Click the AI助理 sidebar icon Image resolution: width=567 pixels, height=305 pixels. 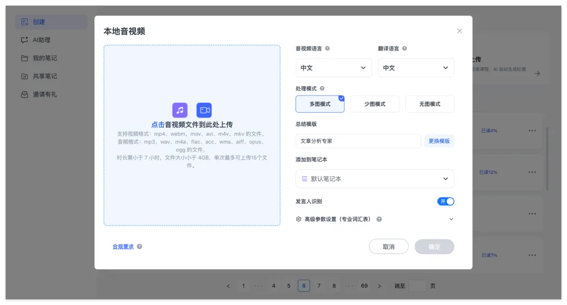pos(25,40)
